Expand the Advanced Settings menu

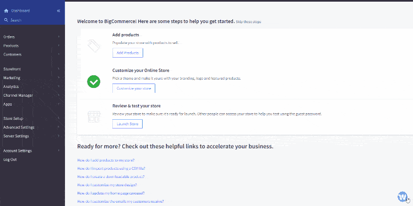(x=32, y=127)
